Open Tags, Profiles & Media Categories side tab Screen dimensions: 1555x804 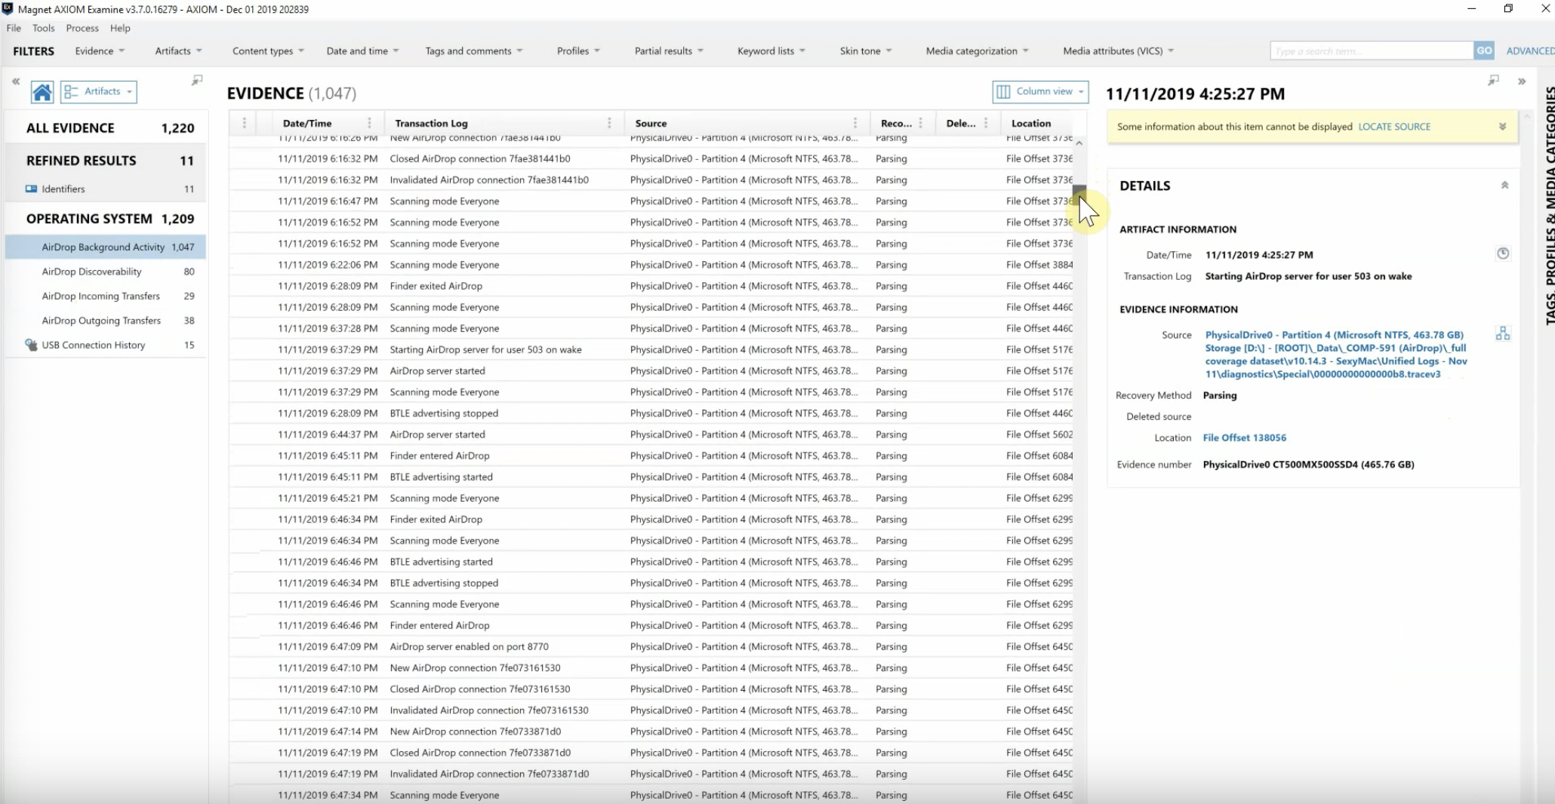point(1550,205)
